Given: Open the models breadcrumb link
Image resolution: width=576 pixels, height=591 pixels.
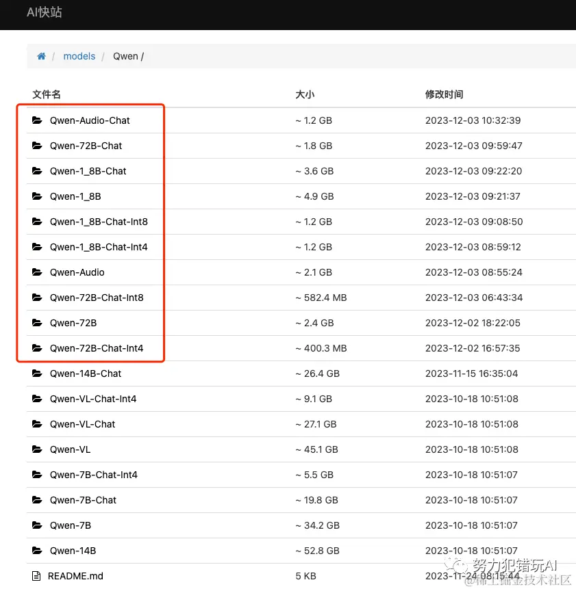Looking at the screenshot, I should tap(79, 56).
